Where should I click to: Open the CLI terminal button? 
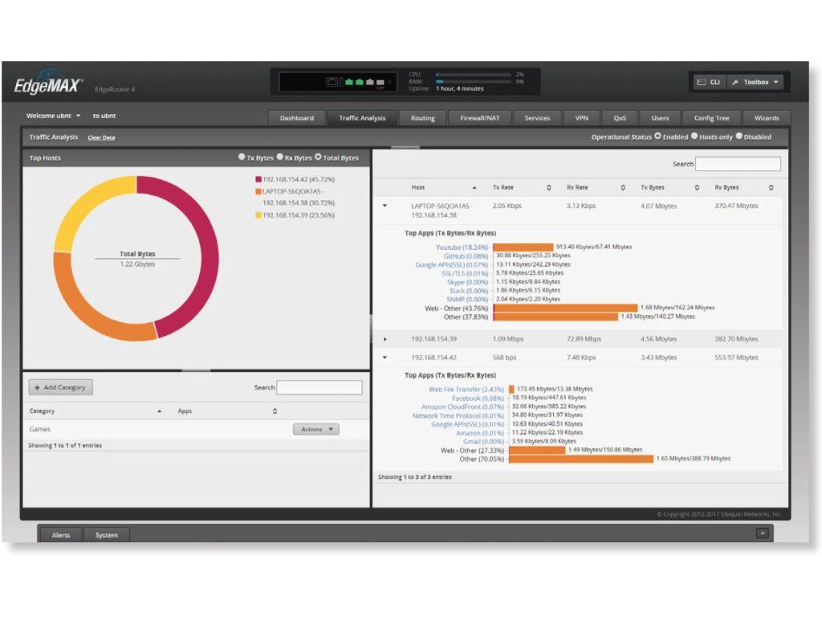click(710, 83)
